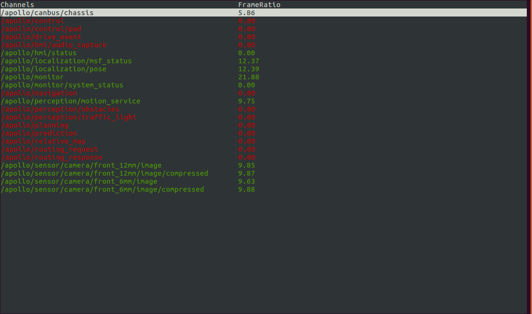Click the 9.85 frame ratio value
Viewport: 532px width, 314px height.
247,165
